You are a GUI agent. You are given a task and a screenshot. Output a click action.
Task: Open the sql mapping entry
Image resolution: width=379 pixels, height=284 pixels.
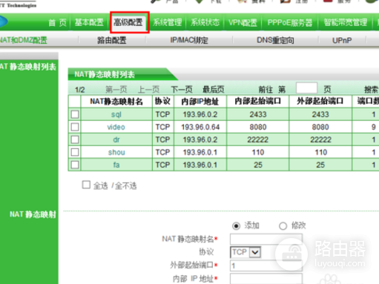(x=116, y=114)
